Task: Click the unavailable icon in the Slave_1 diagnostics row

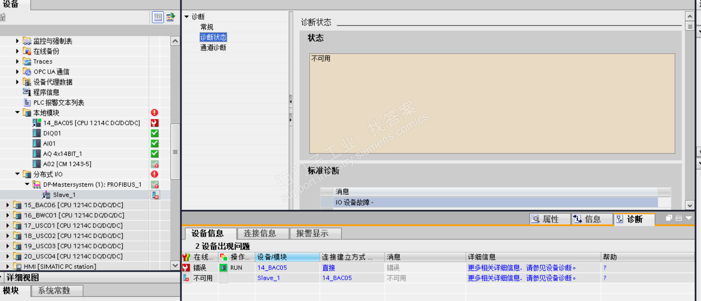Action: 186,278
